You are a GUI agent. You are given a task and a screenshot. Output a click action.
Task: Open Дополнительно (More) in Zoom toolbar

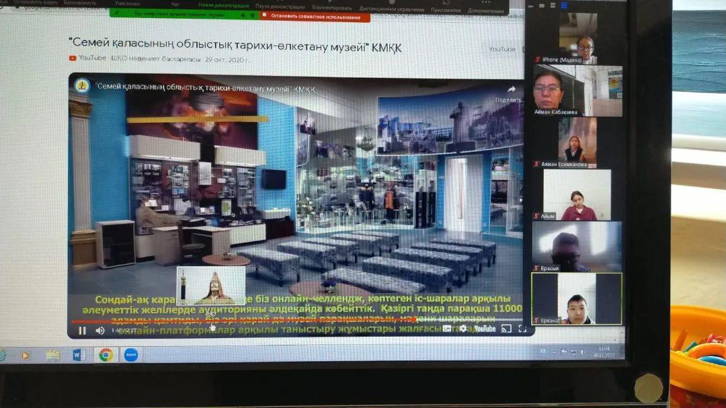(486, 10)
